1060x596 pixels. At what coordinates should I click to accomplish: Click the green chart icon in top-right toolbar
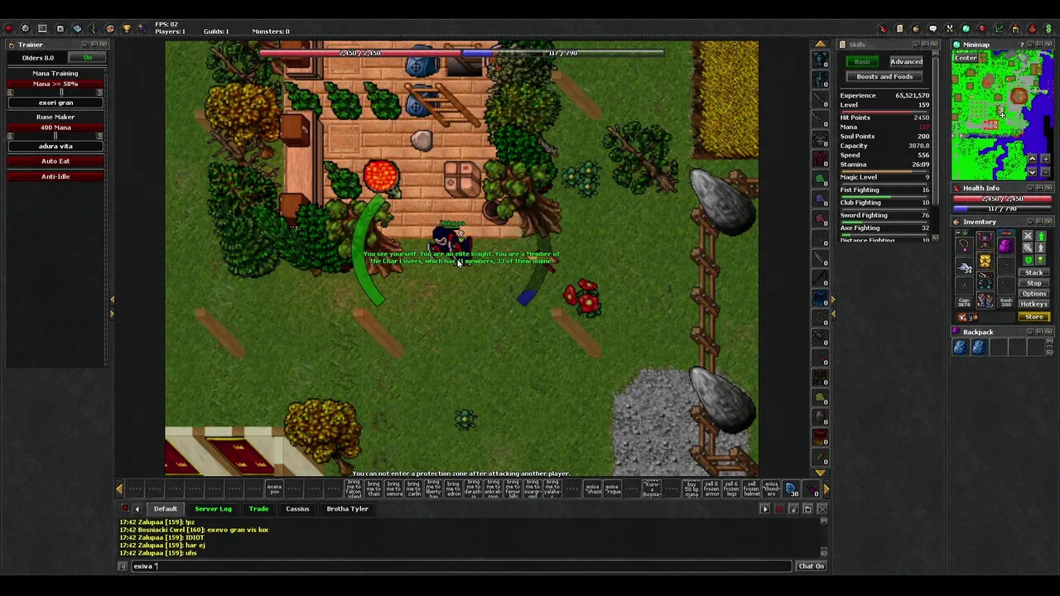999,28
